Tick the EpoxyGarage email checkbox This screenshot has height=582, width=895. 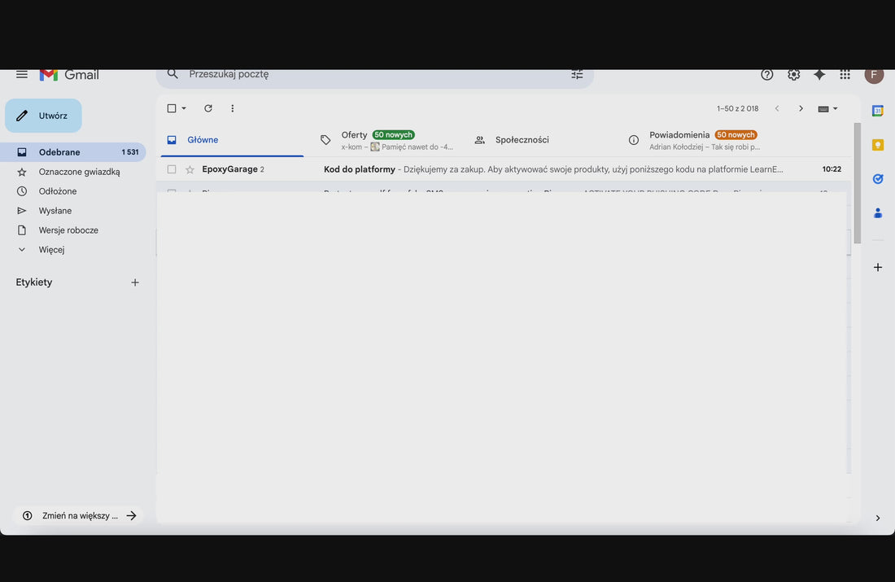pos(172,169)
